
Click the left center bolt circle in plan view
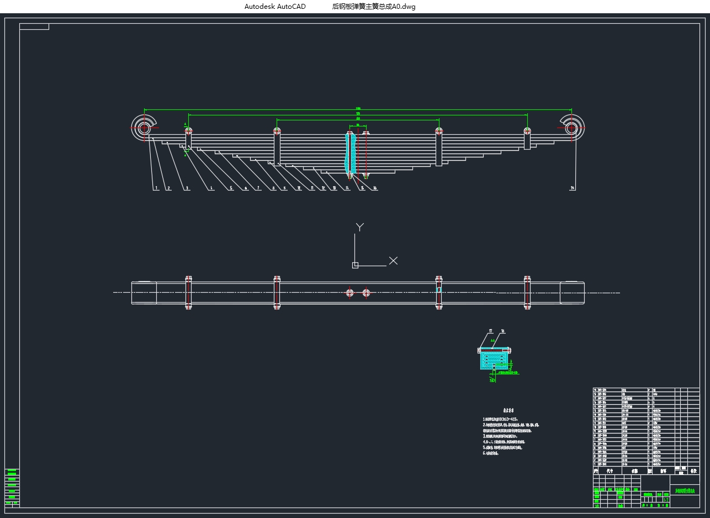point(349,293)
